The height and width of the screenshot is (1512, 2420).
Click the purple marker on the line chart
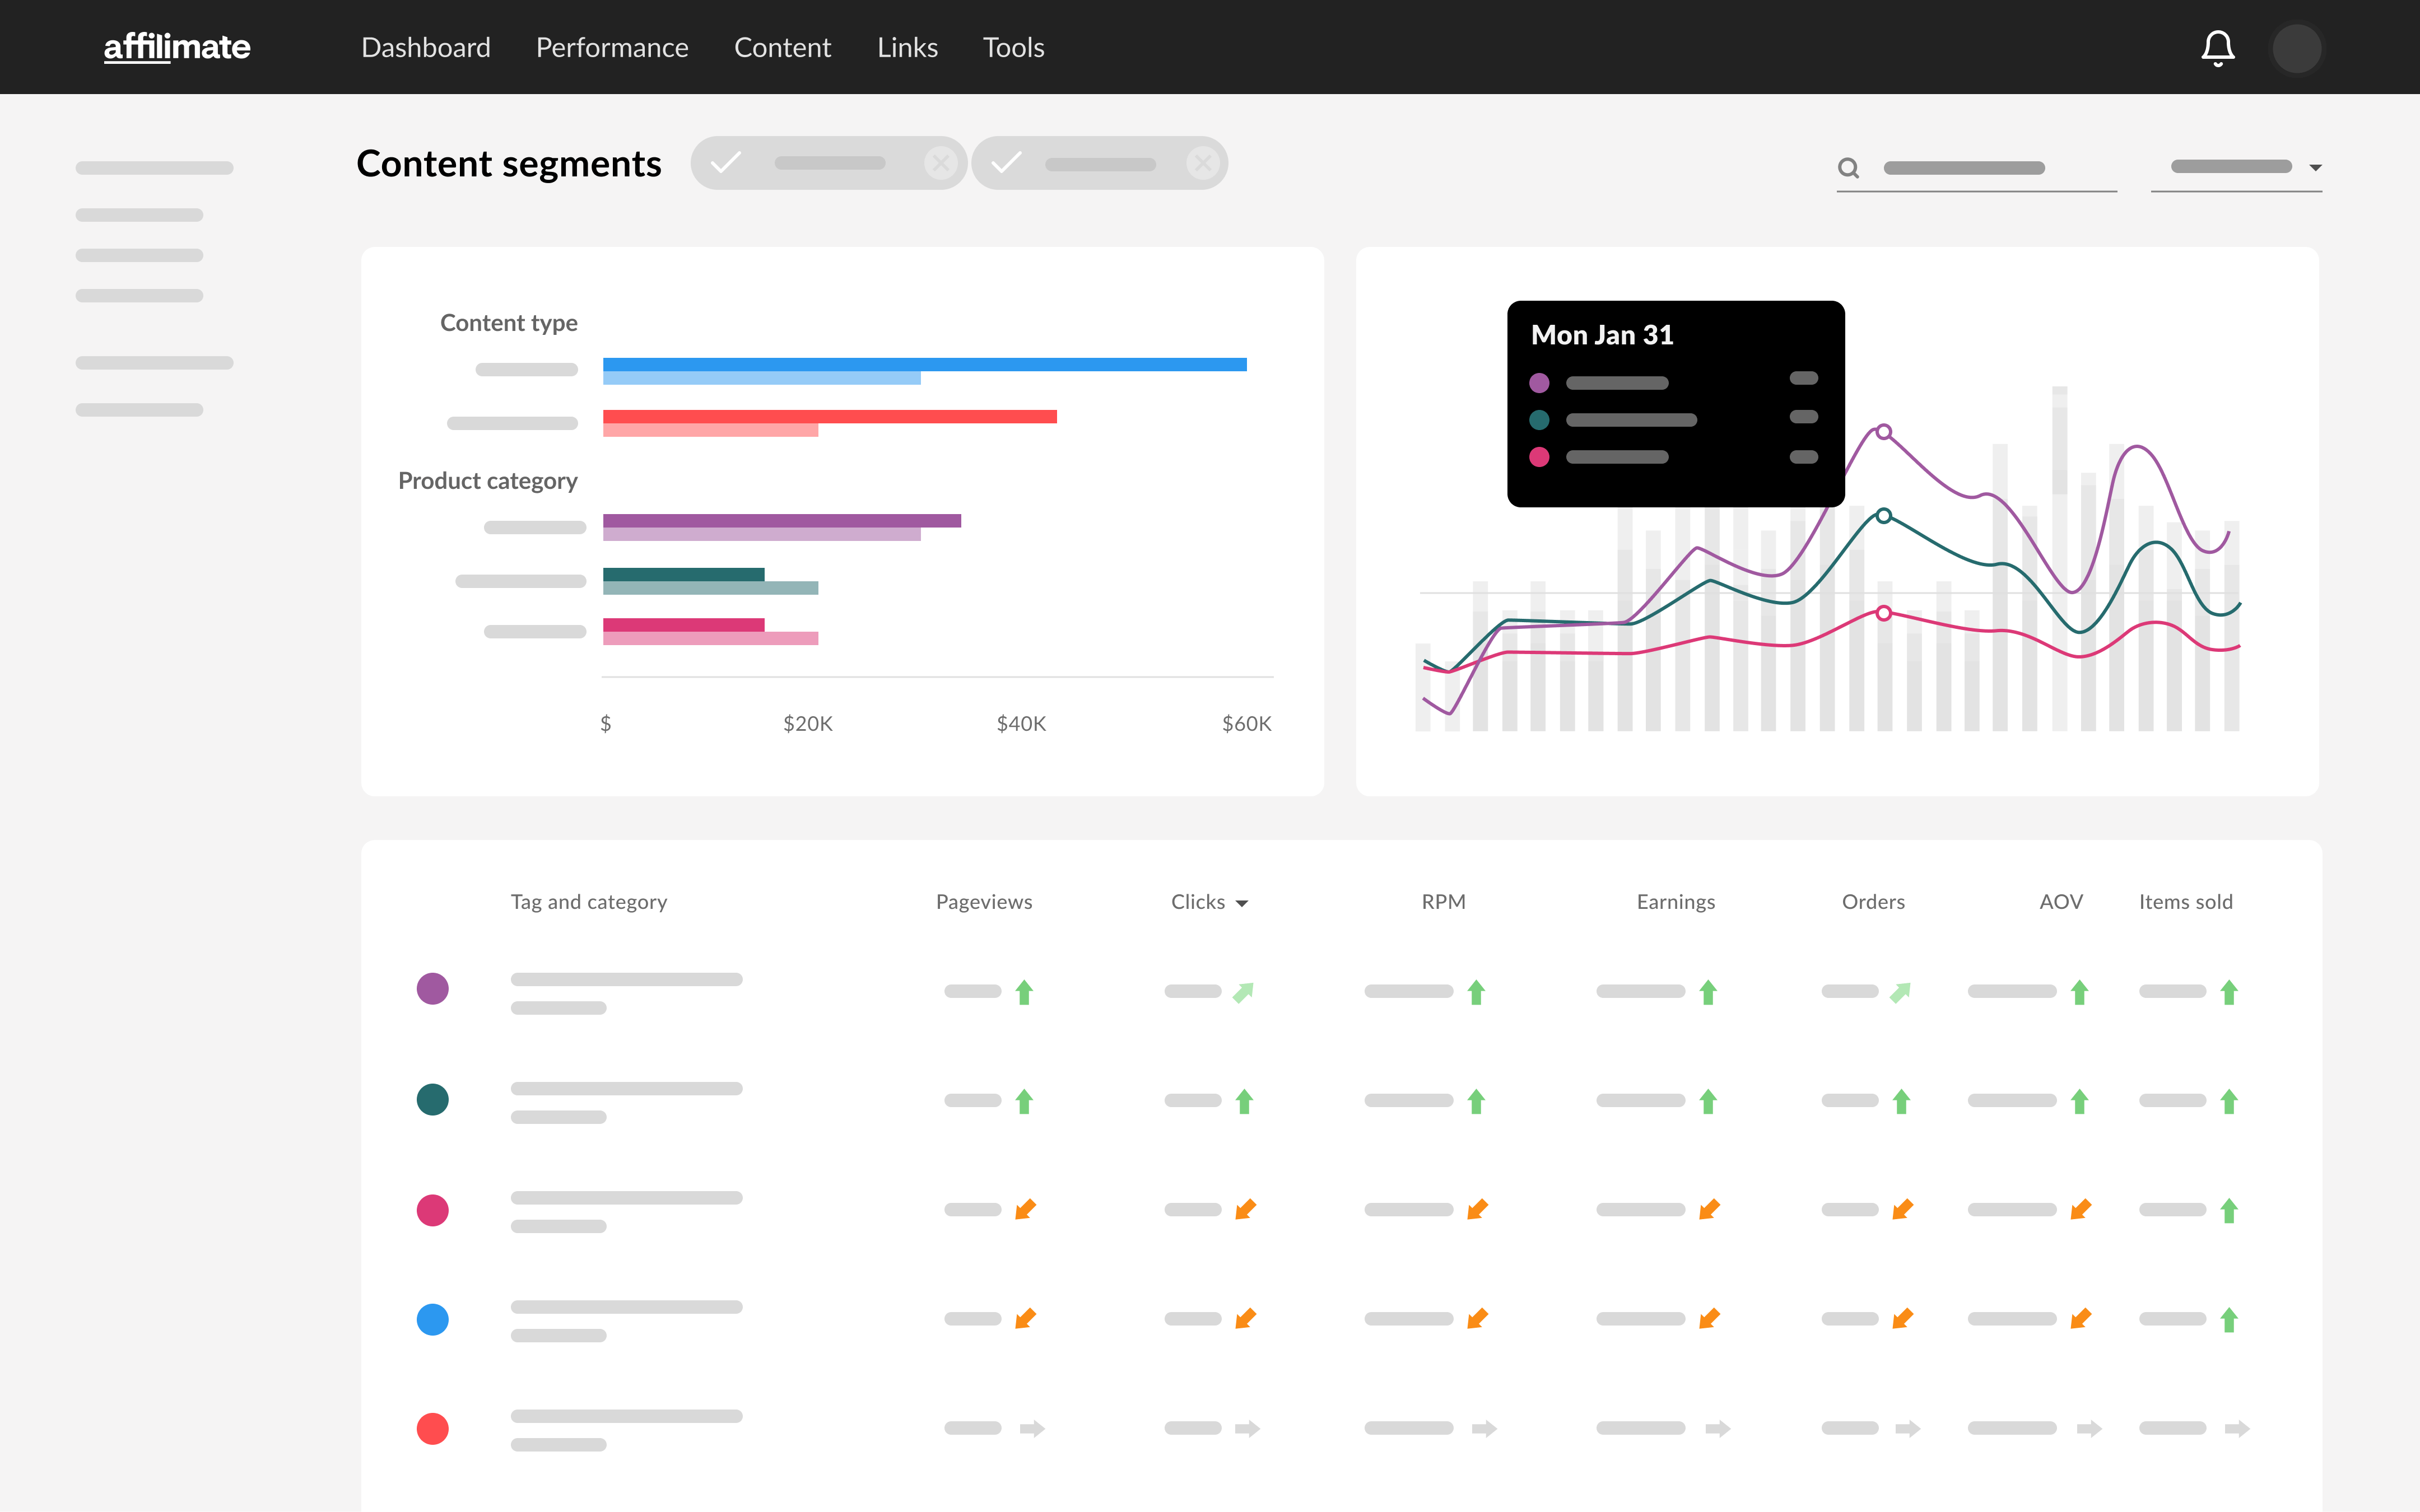click(x=1883, y=432)
